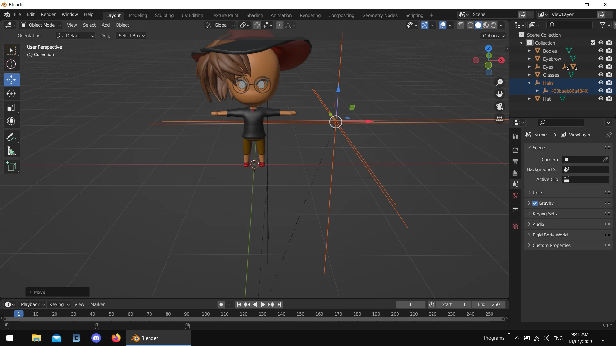
Task: Choose the Add Cube tool
Action: click(11, 167)
